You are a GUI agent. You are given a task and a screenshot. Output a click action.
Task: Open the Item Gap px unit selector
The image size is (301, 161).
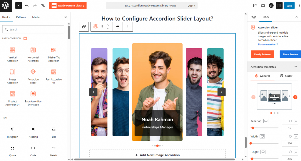pos(296,121)
